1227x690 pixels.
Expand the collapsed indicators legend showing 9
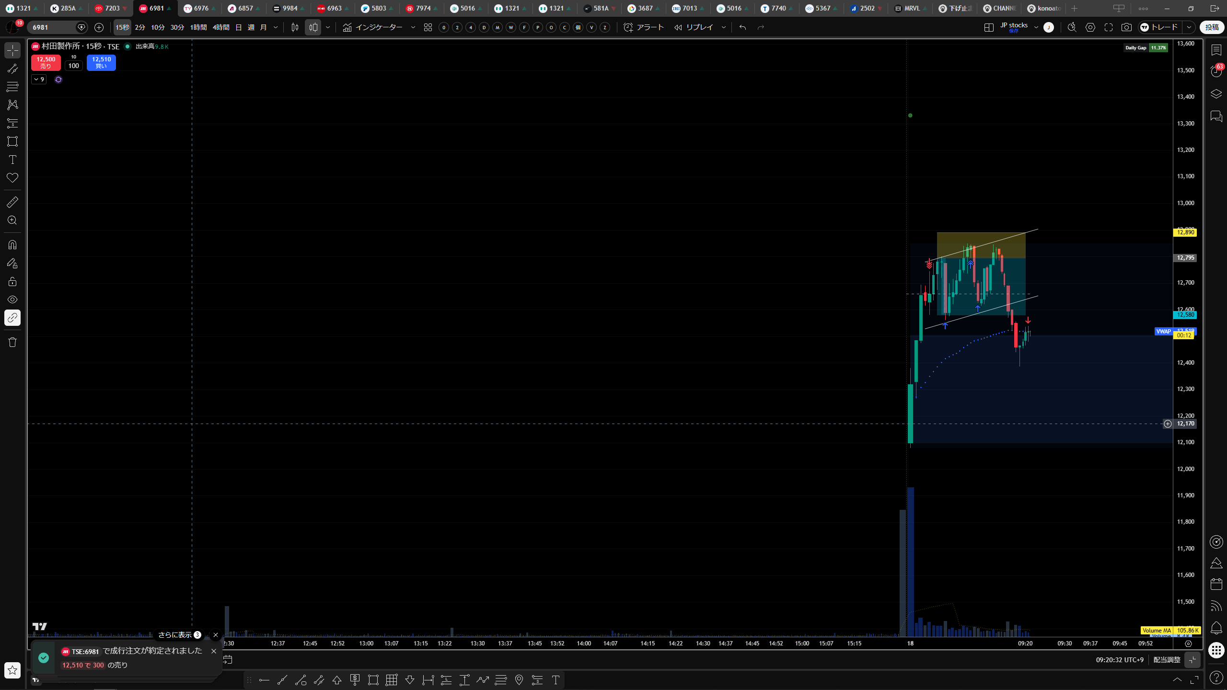pos(39,80)
